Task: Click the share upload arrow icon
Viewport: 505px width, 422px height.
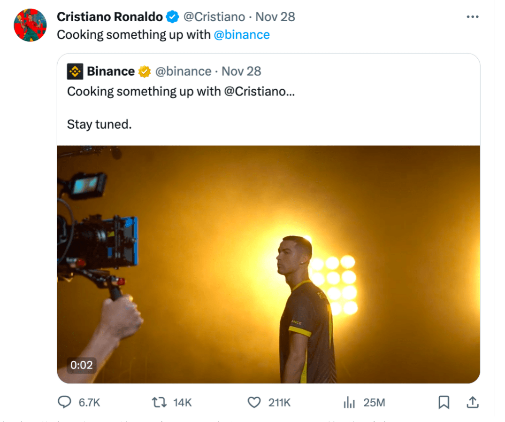Action: click(x=472, y=402)
